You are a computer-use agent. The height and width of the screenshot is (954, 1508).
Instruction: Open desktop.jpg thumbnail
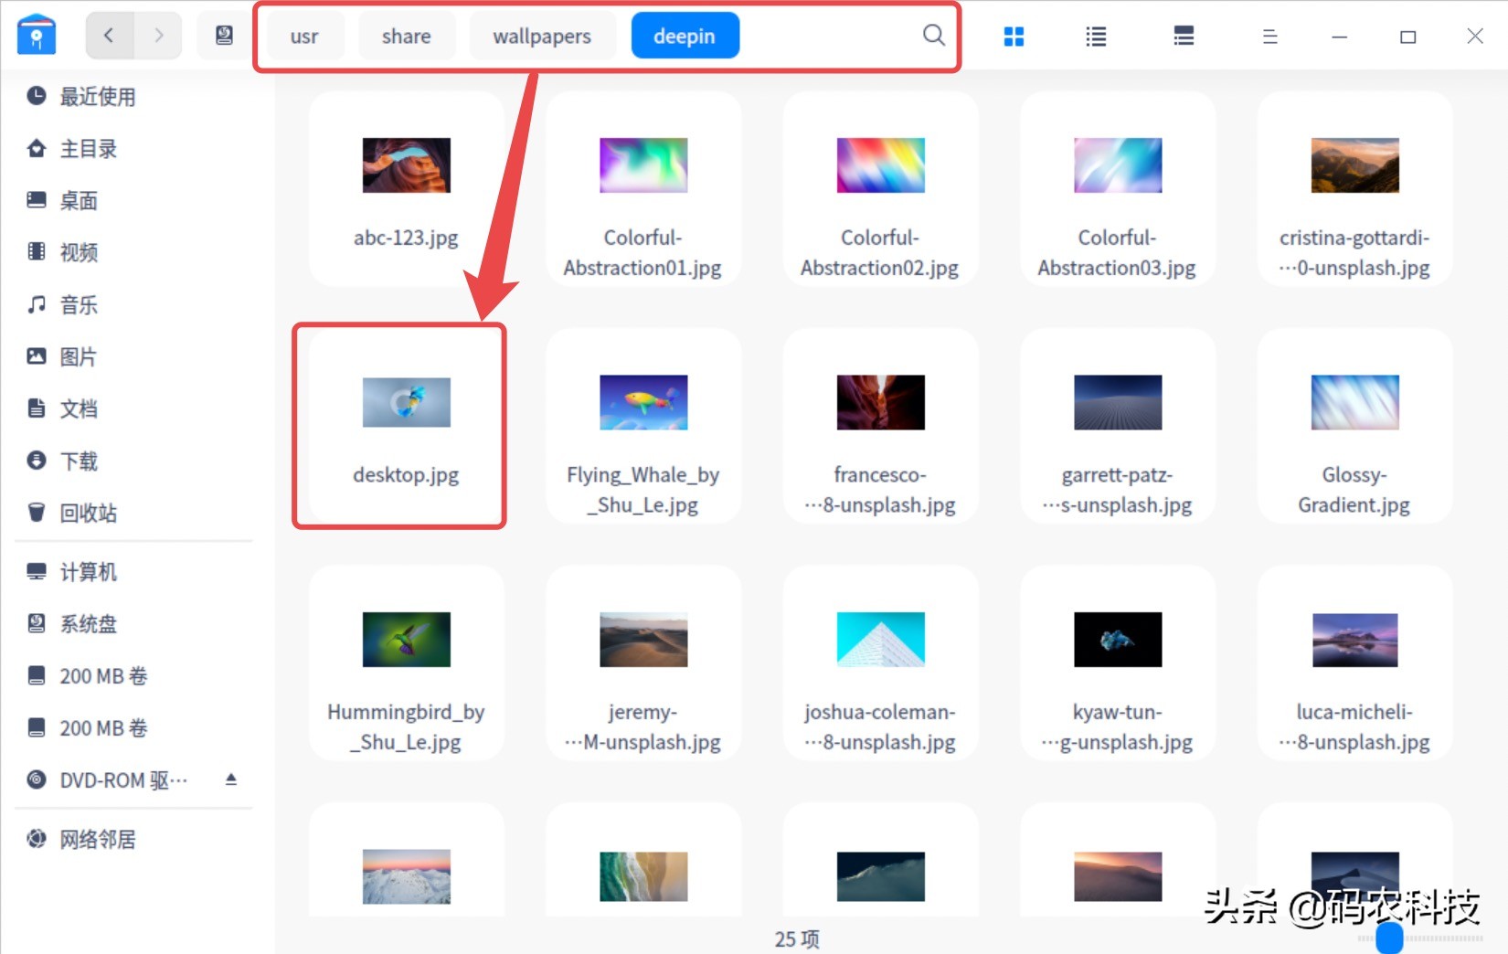tap(406, 402)
